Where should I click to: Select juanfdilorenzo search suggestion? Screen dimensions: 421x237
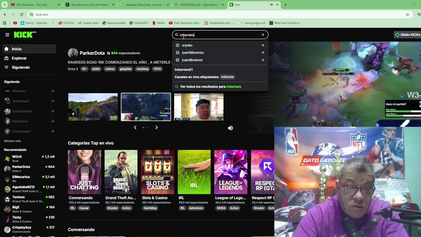pyautogui.click(x=193, y=53)
